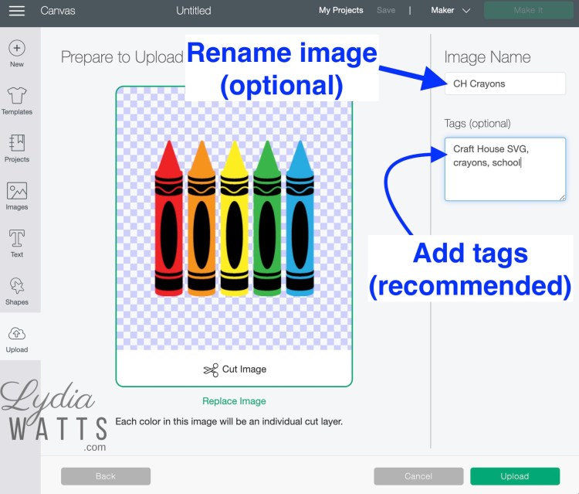Select the Upload sidebar icon

(17, 339)
